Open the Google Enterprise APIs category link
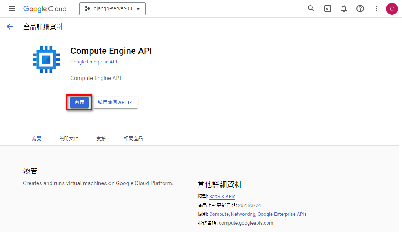402x232 pixels. click(x=282, y=214)
